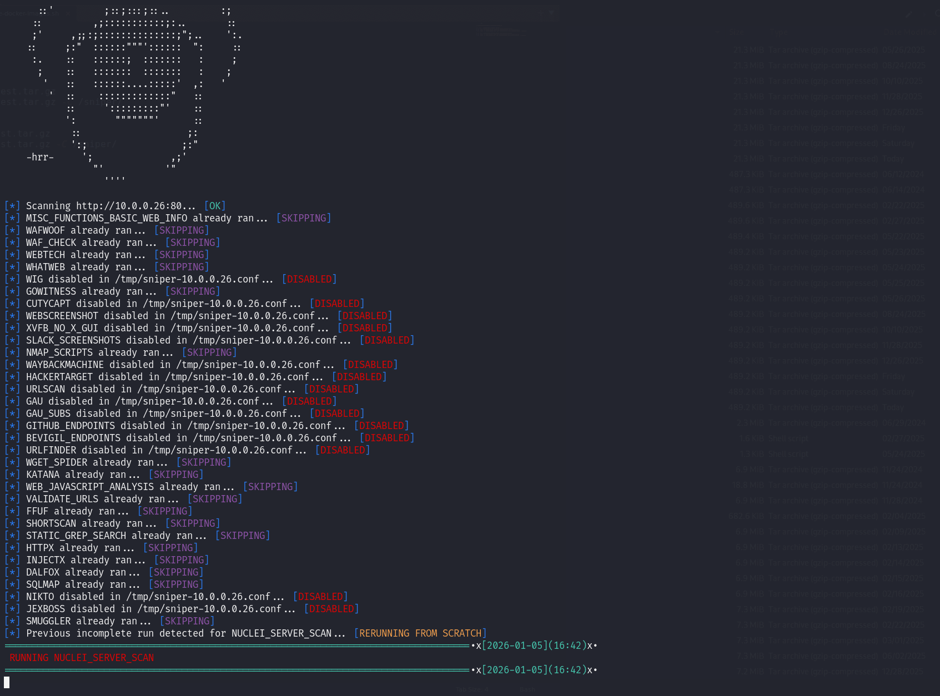Close the docker-images.sh terminal tab
This screenshot has width=940, height=696.
(68, 13)
